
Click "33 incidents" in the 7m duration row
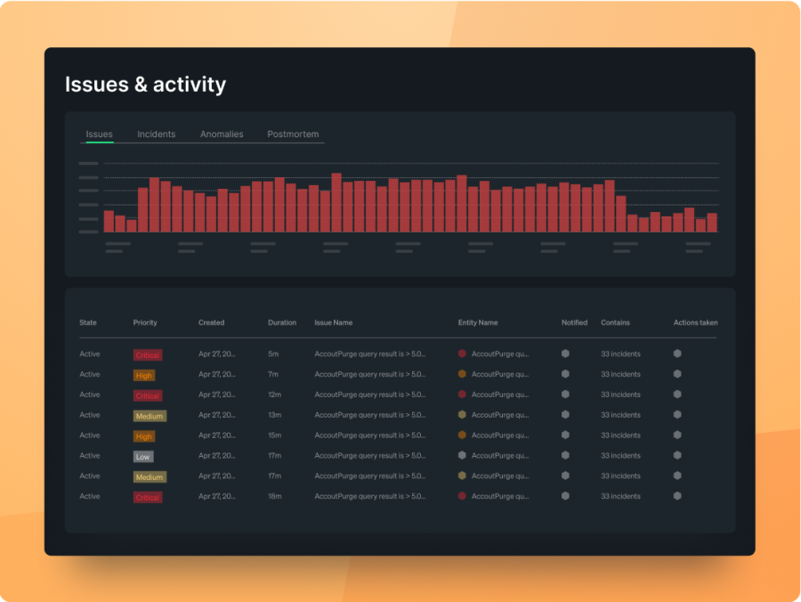point(620,374)
